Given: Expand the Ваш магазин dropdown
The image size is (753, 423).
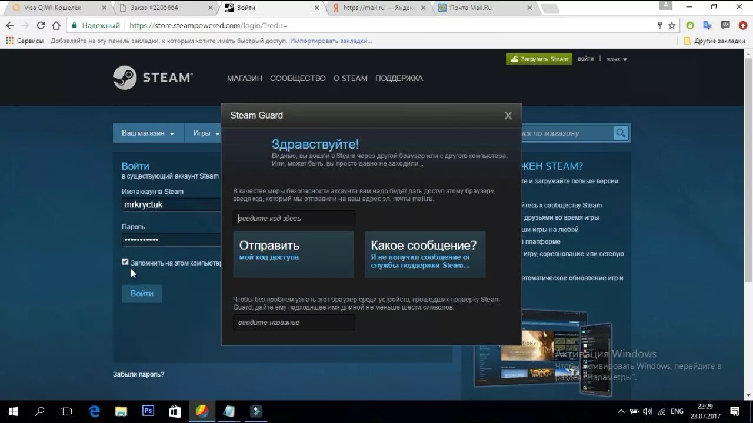Looking at the screenshot, I should coord(148,133).
